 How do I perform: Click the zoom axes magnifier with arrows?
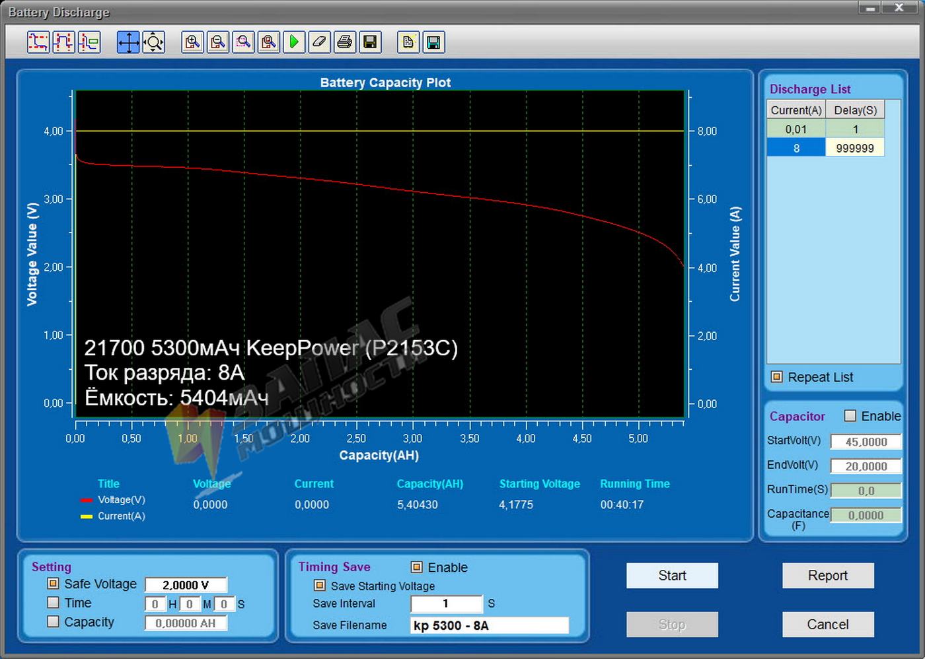point(153,42)
